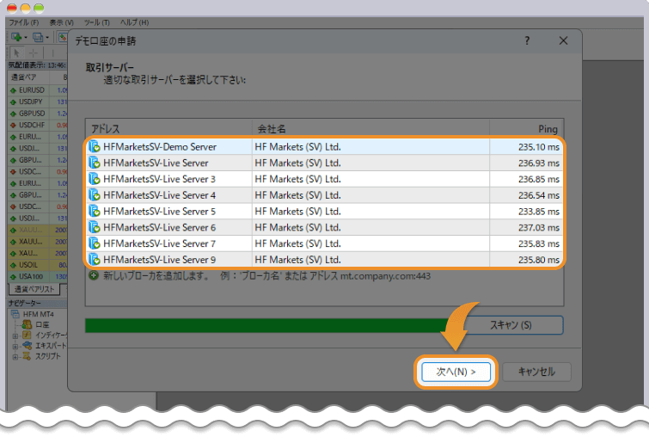Select the 口座 item in Navigator
This screenshot has height=437, width=649.
click(x=42, y=325)
